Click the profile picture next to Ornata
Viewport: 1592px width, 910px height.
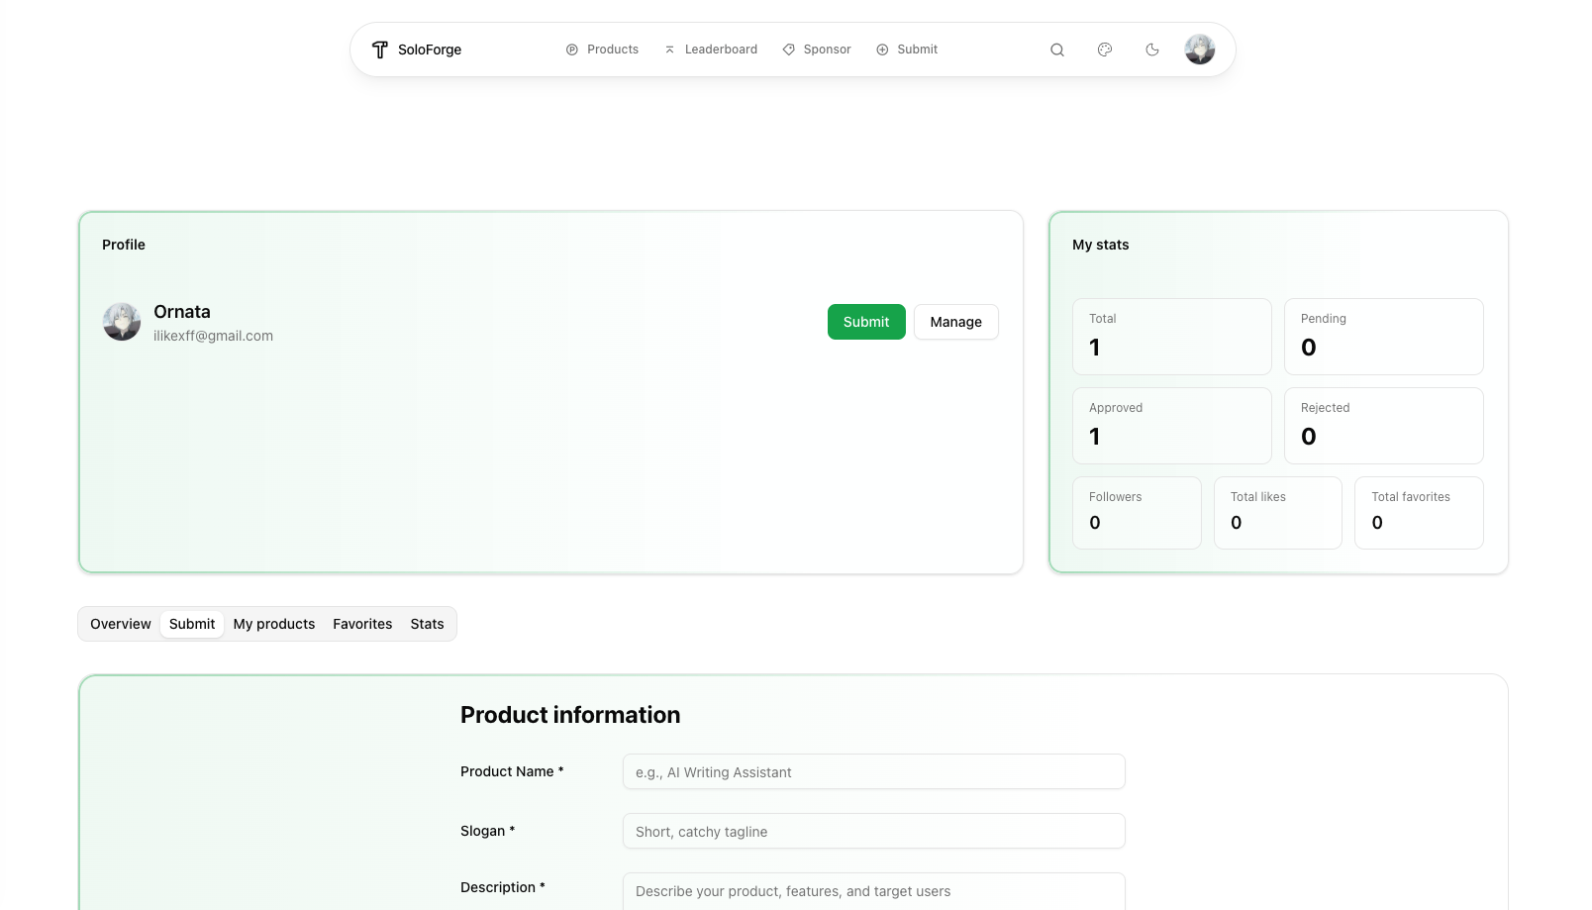coord(121,321)
